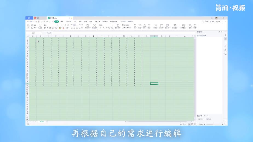Open the Formulas (公式) ribbon tab

[75, 21]
